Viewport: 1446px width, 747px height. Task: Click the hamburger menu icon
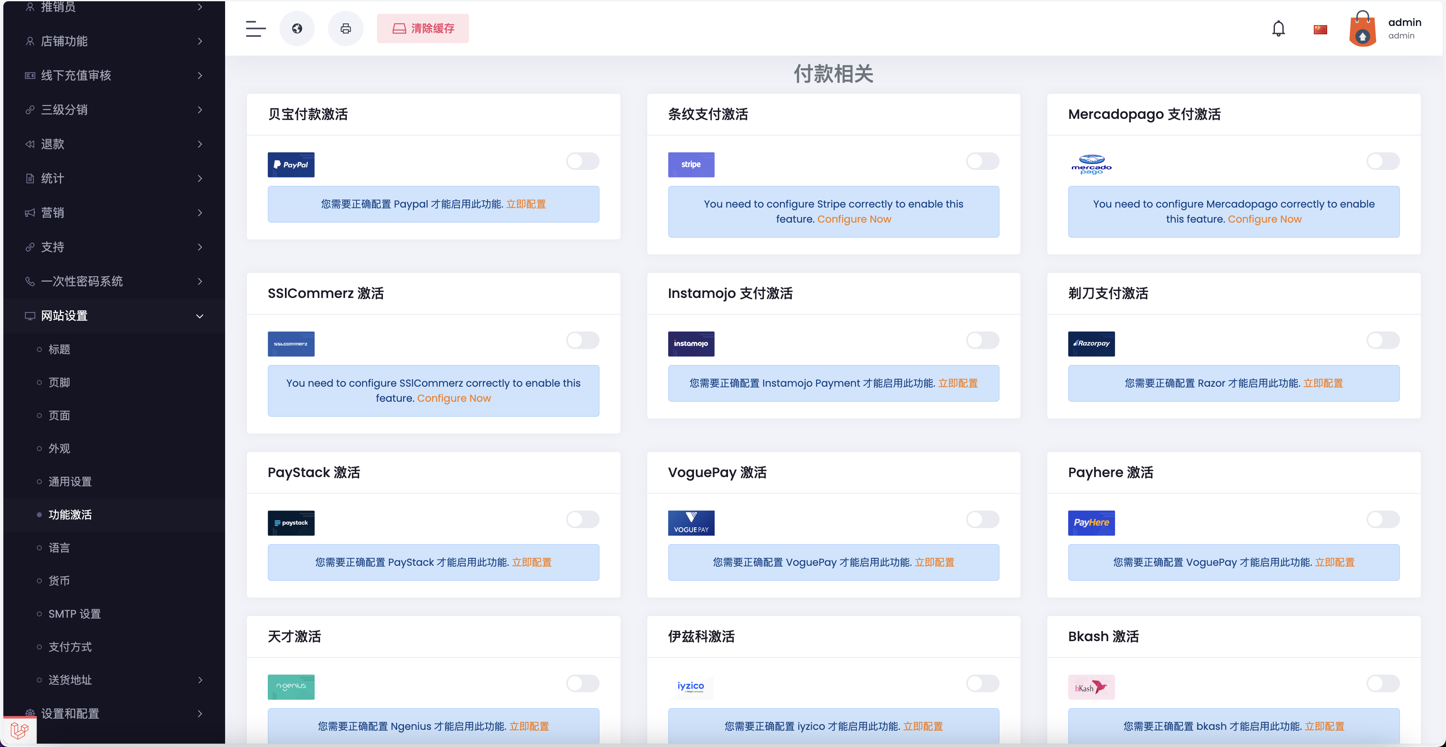click(255, 28)
